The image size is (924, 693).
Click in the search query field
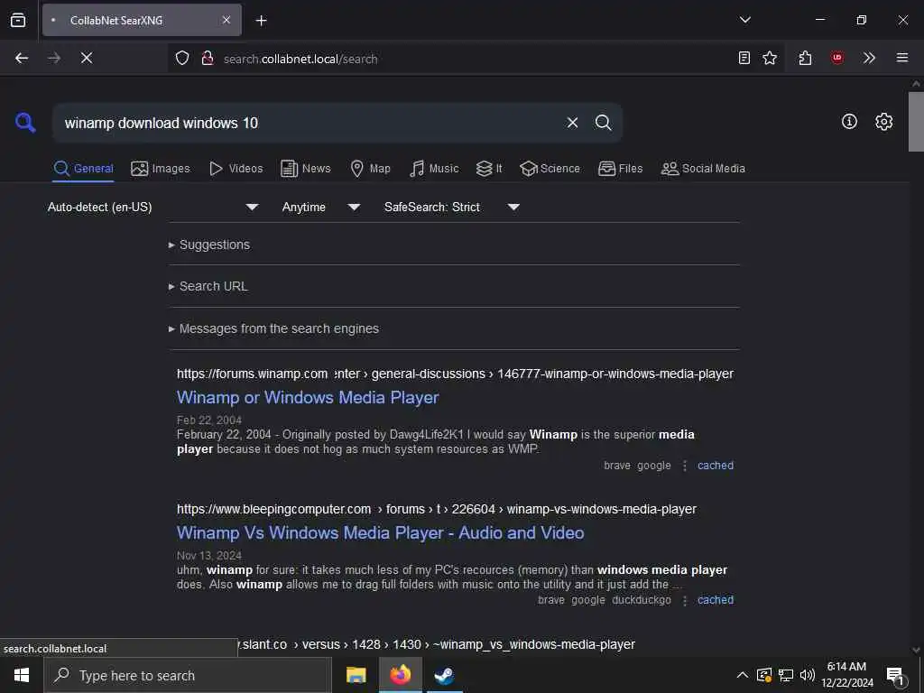(x=310, y=123)
